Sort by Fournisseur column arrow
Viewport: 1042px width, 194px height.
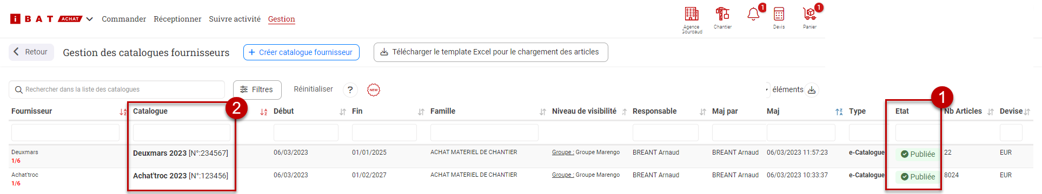coord(123,112)
